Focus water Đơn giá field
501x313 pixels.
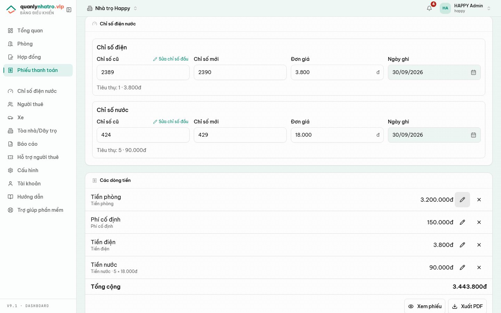tap(337, 135)
